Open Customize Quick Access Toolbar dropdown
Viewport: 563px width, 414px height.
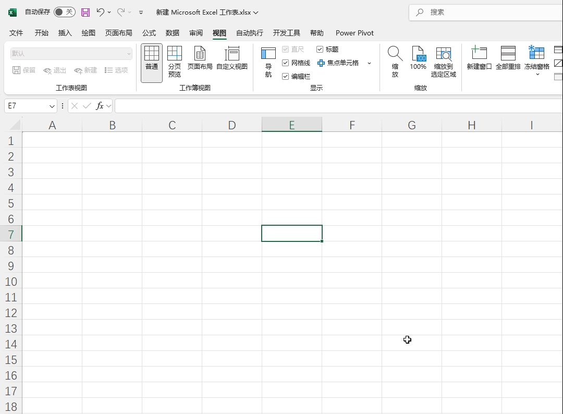141,12
